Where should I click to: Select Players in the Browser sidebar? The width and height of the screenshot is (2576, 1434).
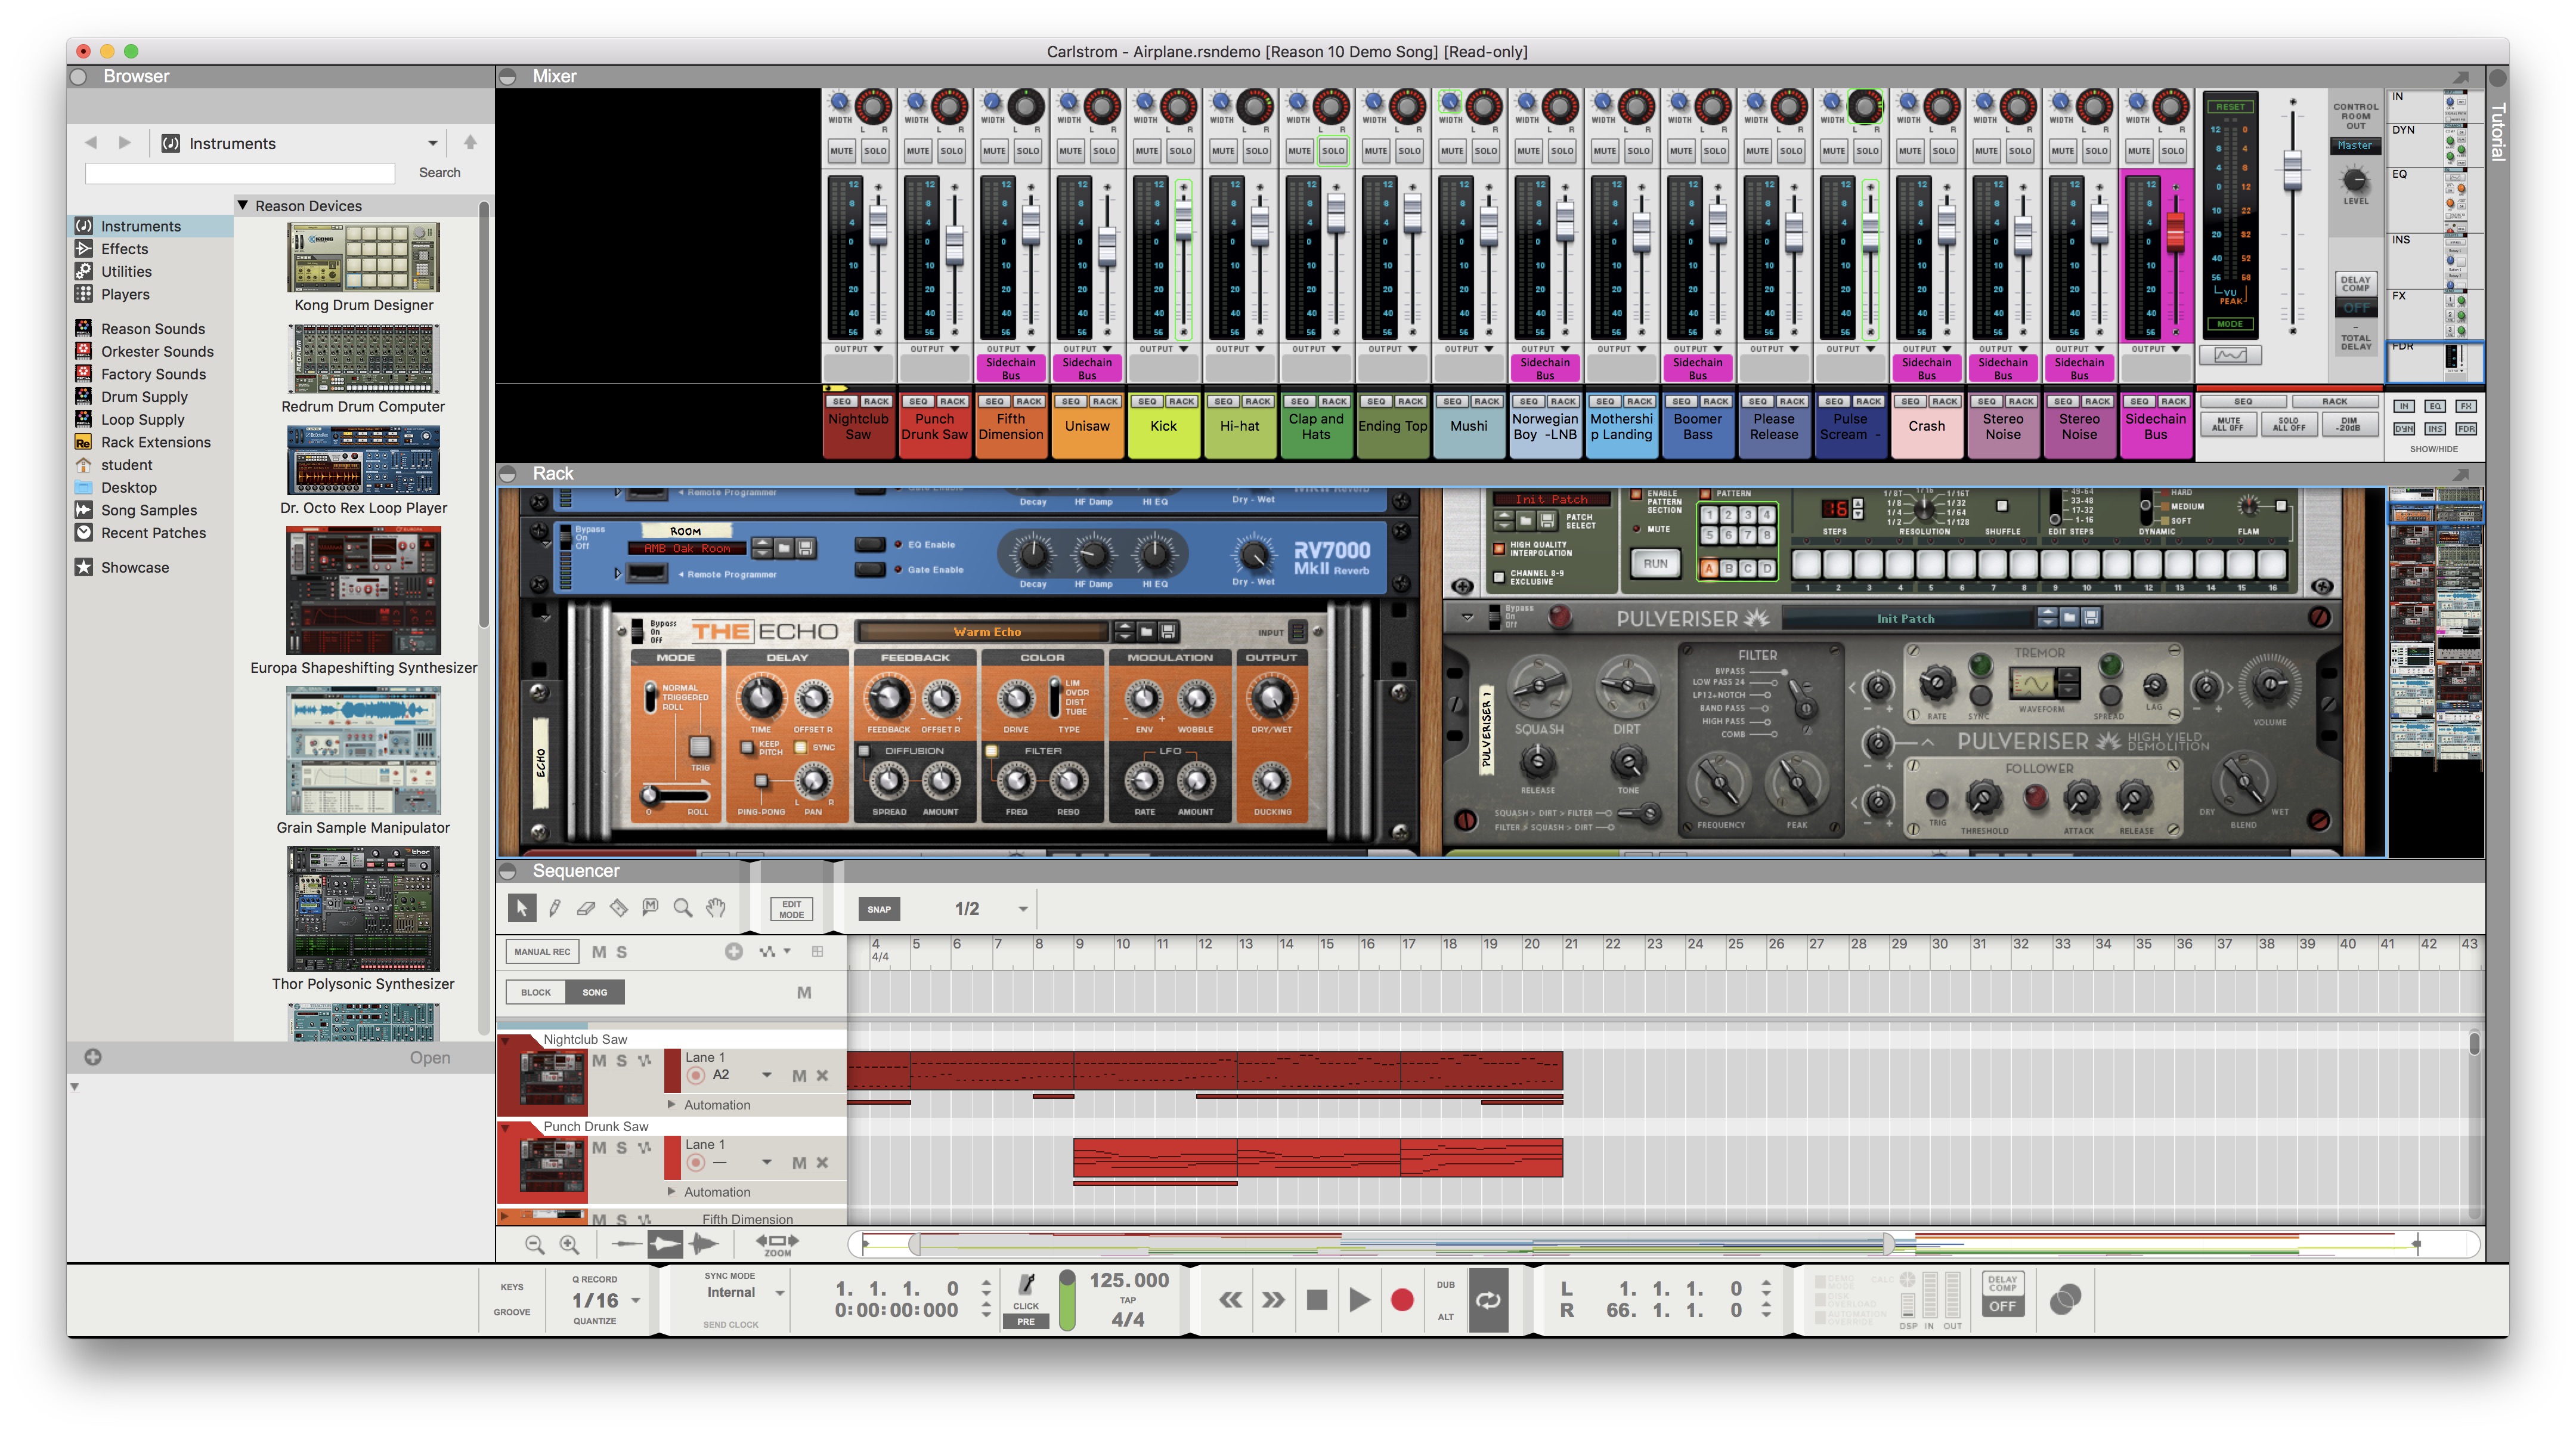click(x=125, y=294)
